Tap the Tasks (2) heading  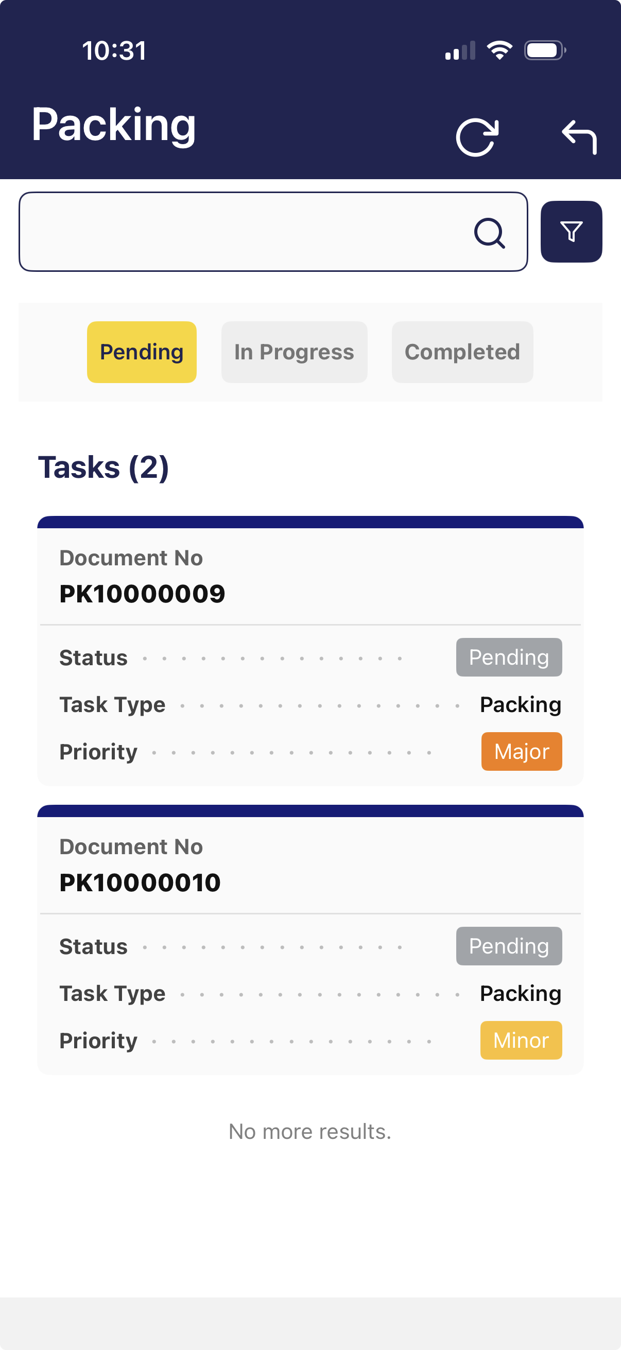tap(103, 467)
